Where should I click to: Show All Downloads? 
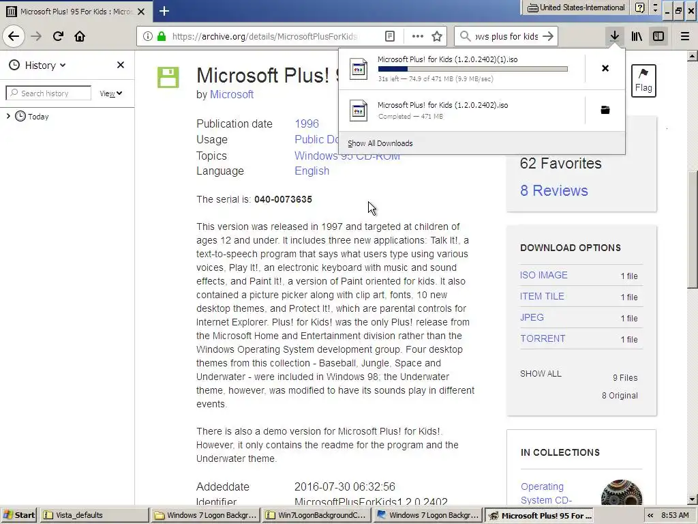(380, 143)
